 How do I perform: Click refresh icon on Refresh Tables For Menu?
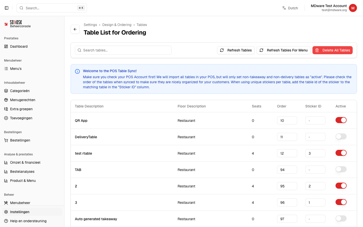(x=261, y=50)
